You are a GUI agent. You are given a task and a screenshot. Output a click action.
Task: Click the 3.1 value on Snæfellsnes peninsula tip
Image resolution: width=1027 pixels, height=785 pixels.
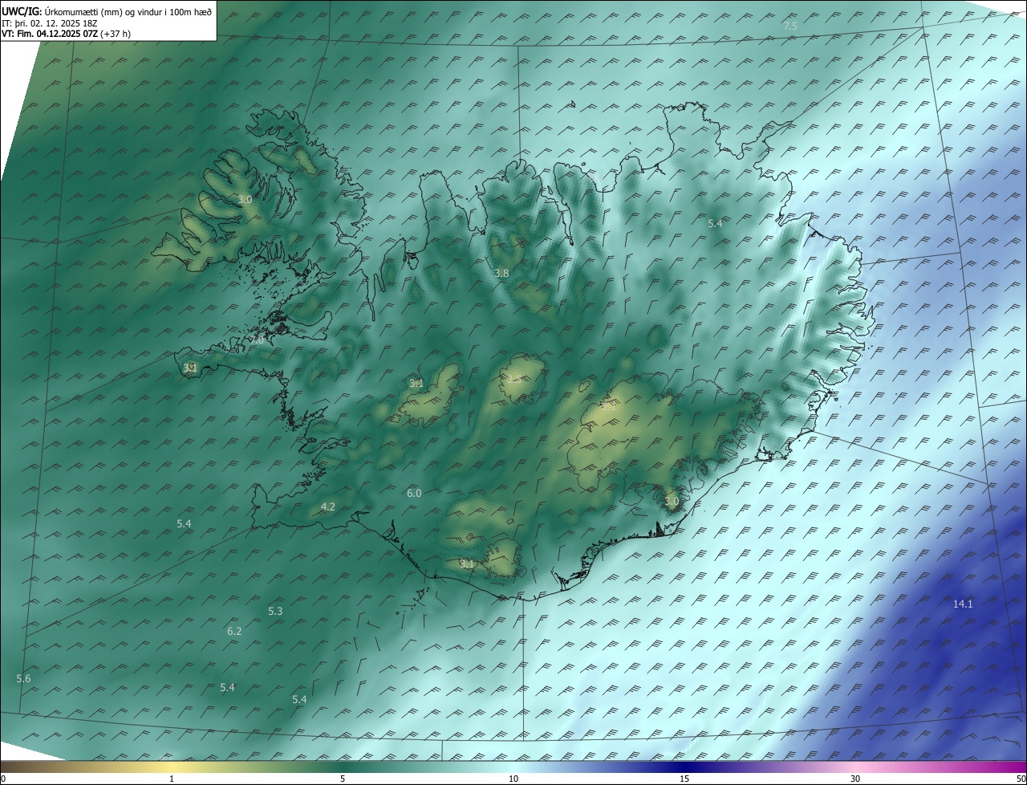190,368
